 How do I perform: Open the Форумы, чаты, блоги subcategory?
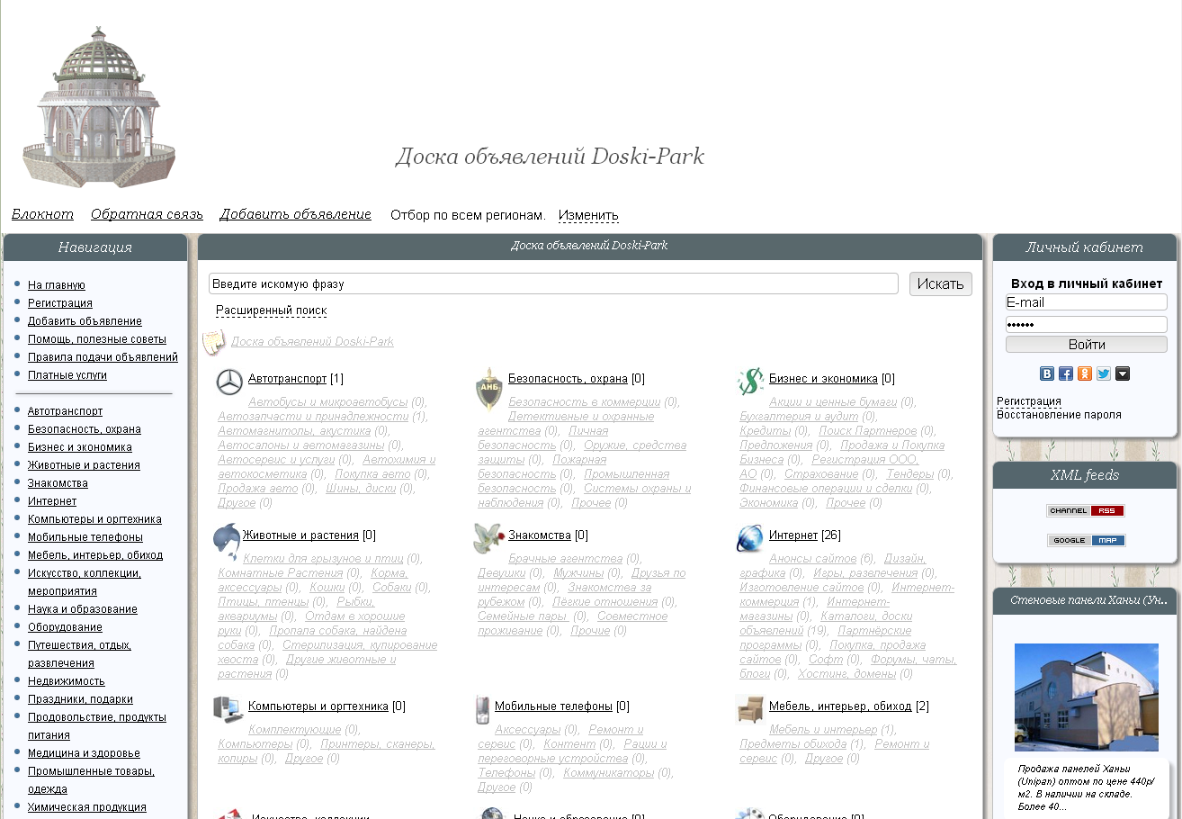tap(848, 667)
